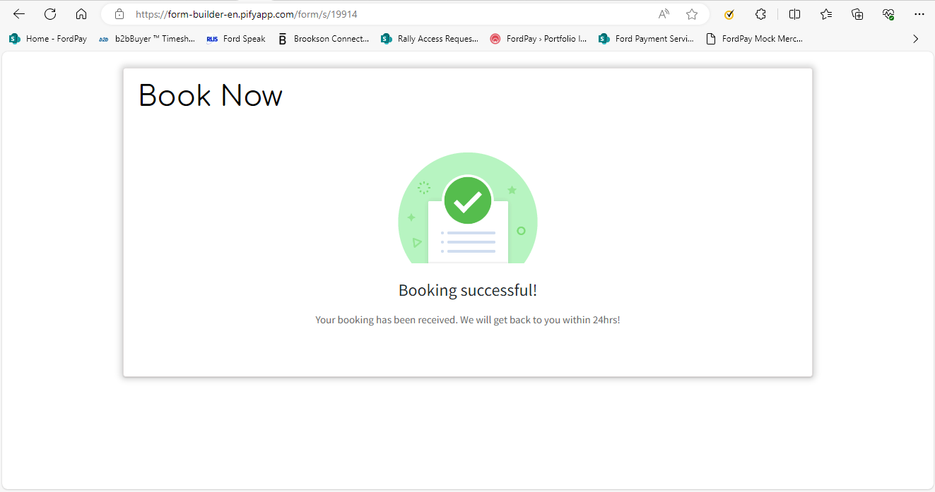Open the Ford Speak bookmark

click(x=236, y=39)
